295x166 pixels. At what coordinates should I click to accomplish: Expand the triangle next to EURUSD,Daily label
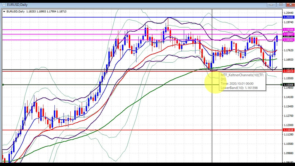tap(4, 11)
